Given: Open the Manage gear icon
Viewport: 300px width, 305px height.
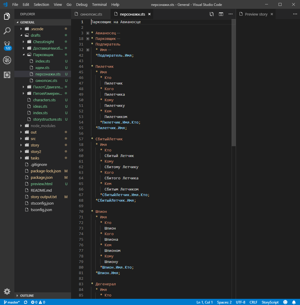Looking at the screenshot, I should [x=7, y=291].
